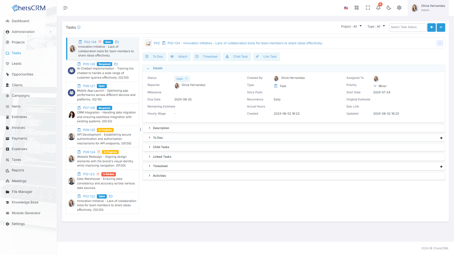Click the panel splitter handle dots
The height and width of the screenshot is (255, 454).
141,130
